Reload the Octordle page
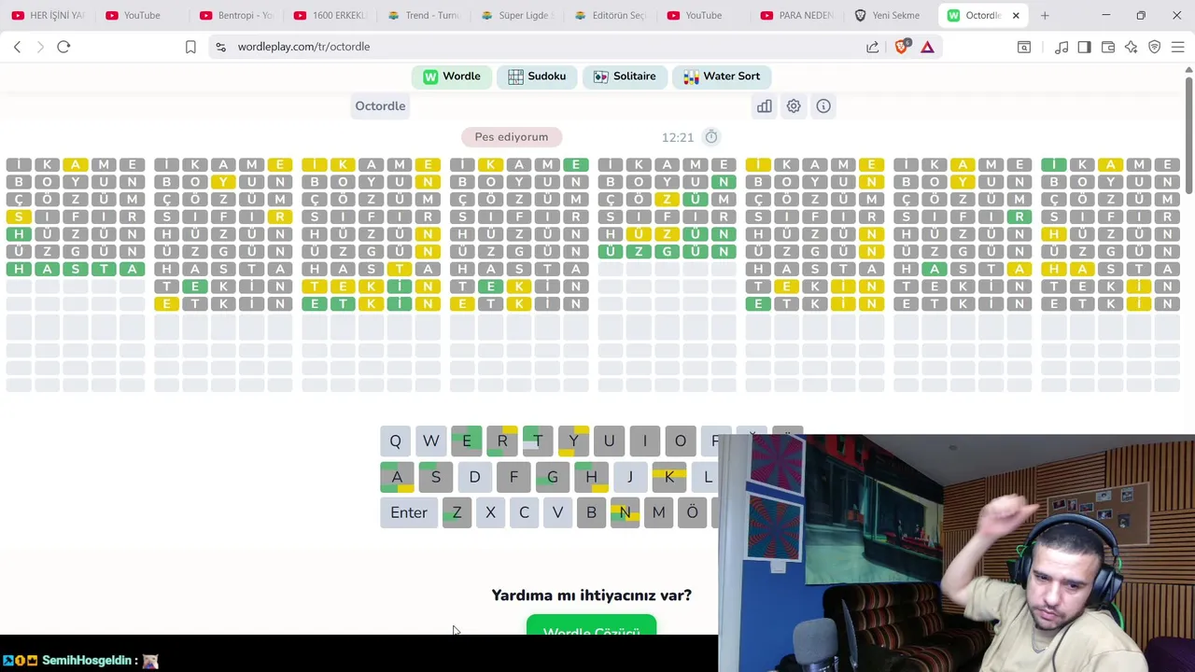This screenshot has height=672, width=1195. click(63, 47)
